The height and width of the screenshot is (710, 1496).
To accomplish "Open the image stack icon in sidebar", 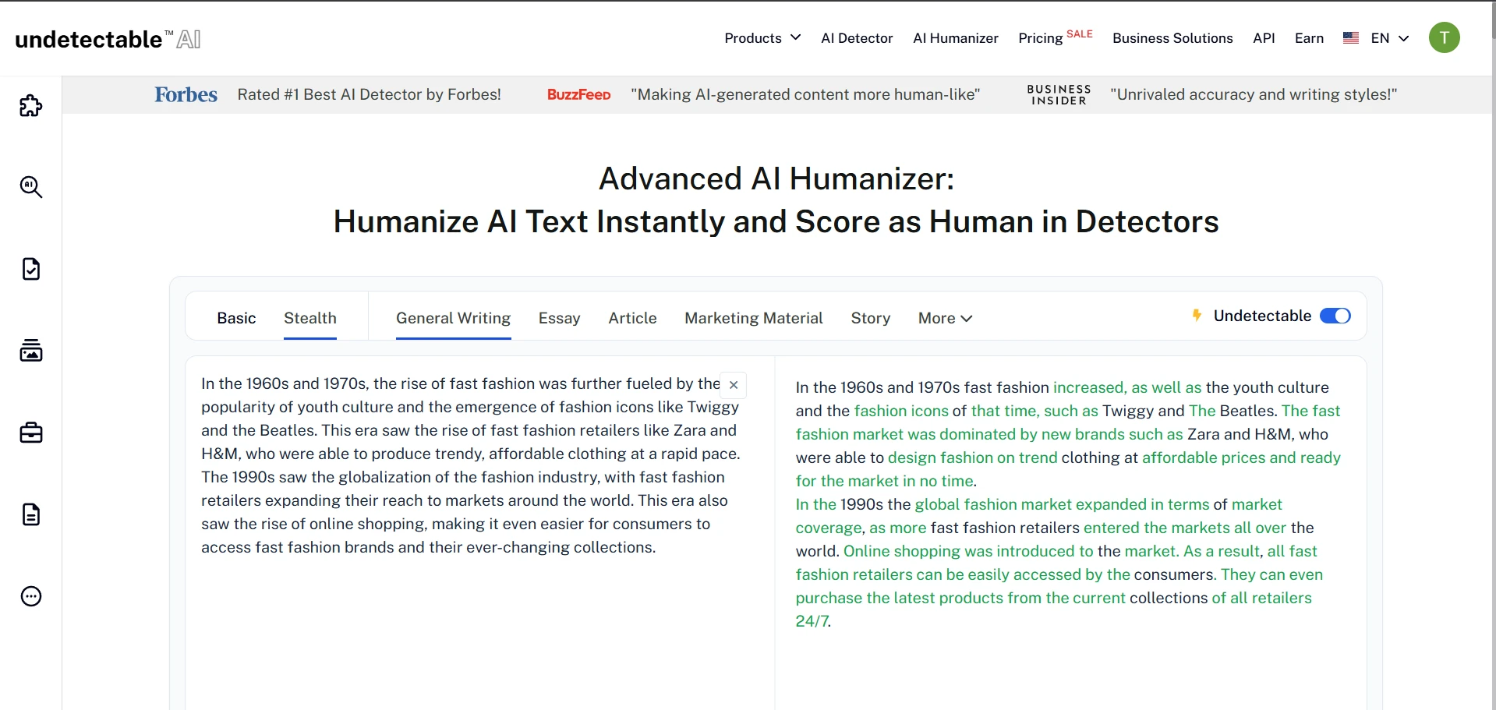I will (31, 351).
